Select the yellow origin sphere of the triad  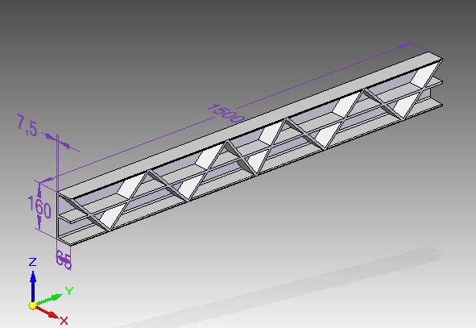pyautogui.click(x=33, y=305)
